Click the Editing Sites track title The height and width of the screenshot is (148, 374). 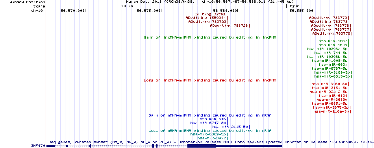click(210, 14)
